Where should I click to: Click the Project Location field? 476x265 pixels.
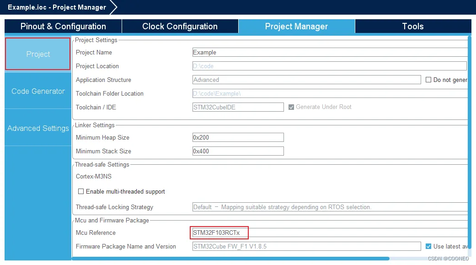point(329,66)
